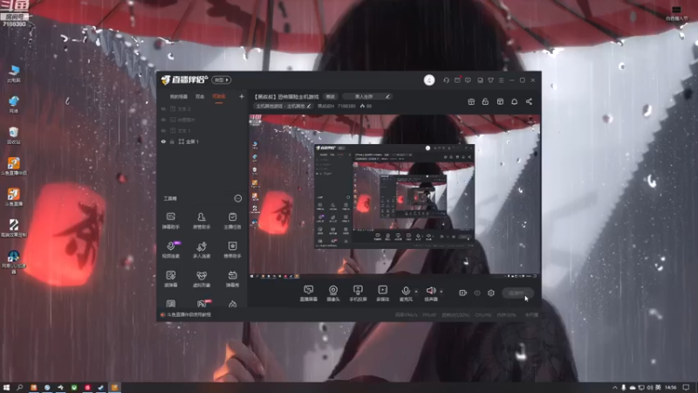
Task: Click the mode switch pill beside the logo
Action: pos(222,80)
